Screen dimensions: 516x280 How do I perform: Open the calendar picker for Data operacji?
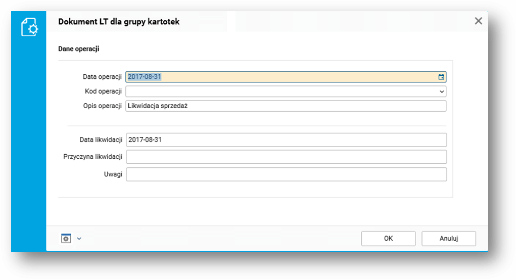point(441,77)
